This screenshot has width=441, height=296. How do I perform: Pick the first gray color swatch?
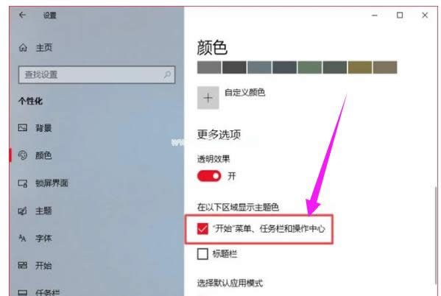209,68
